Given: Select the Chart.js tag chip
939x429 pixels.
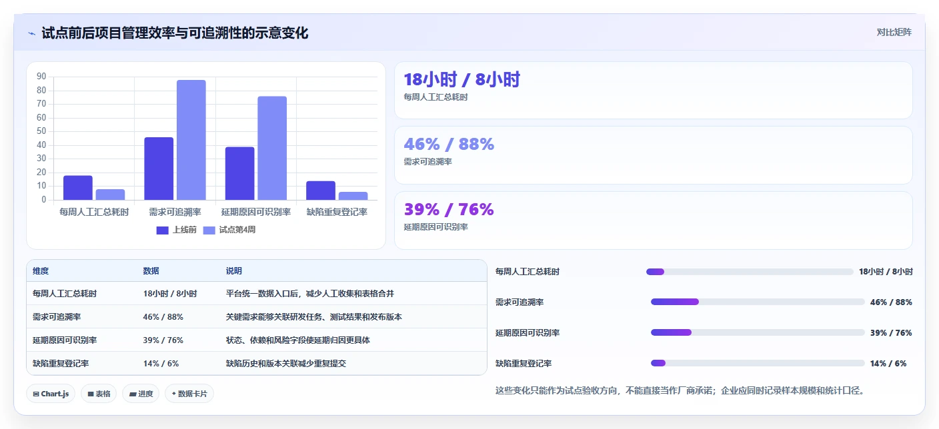Looking at the screenshot, I should (51, 394).
